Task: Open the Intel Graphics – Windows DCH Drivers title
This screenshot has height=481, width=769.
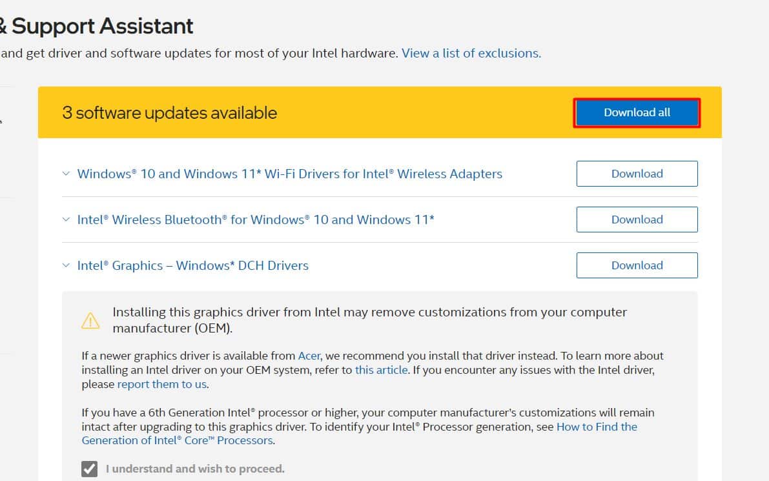Action: coord(192,265)
